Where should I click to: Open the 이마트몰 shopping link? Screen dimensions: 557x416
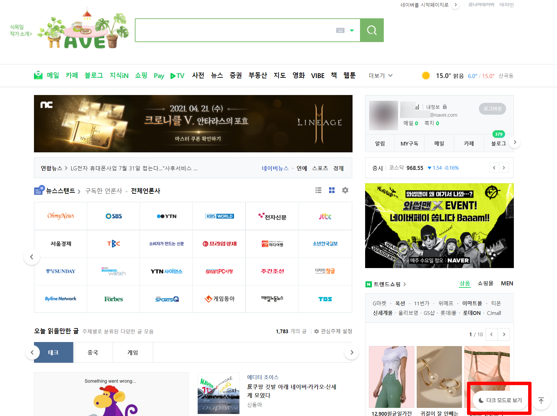pyautogui.click(x=472, y=303)
